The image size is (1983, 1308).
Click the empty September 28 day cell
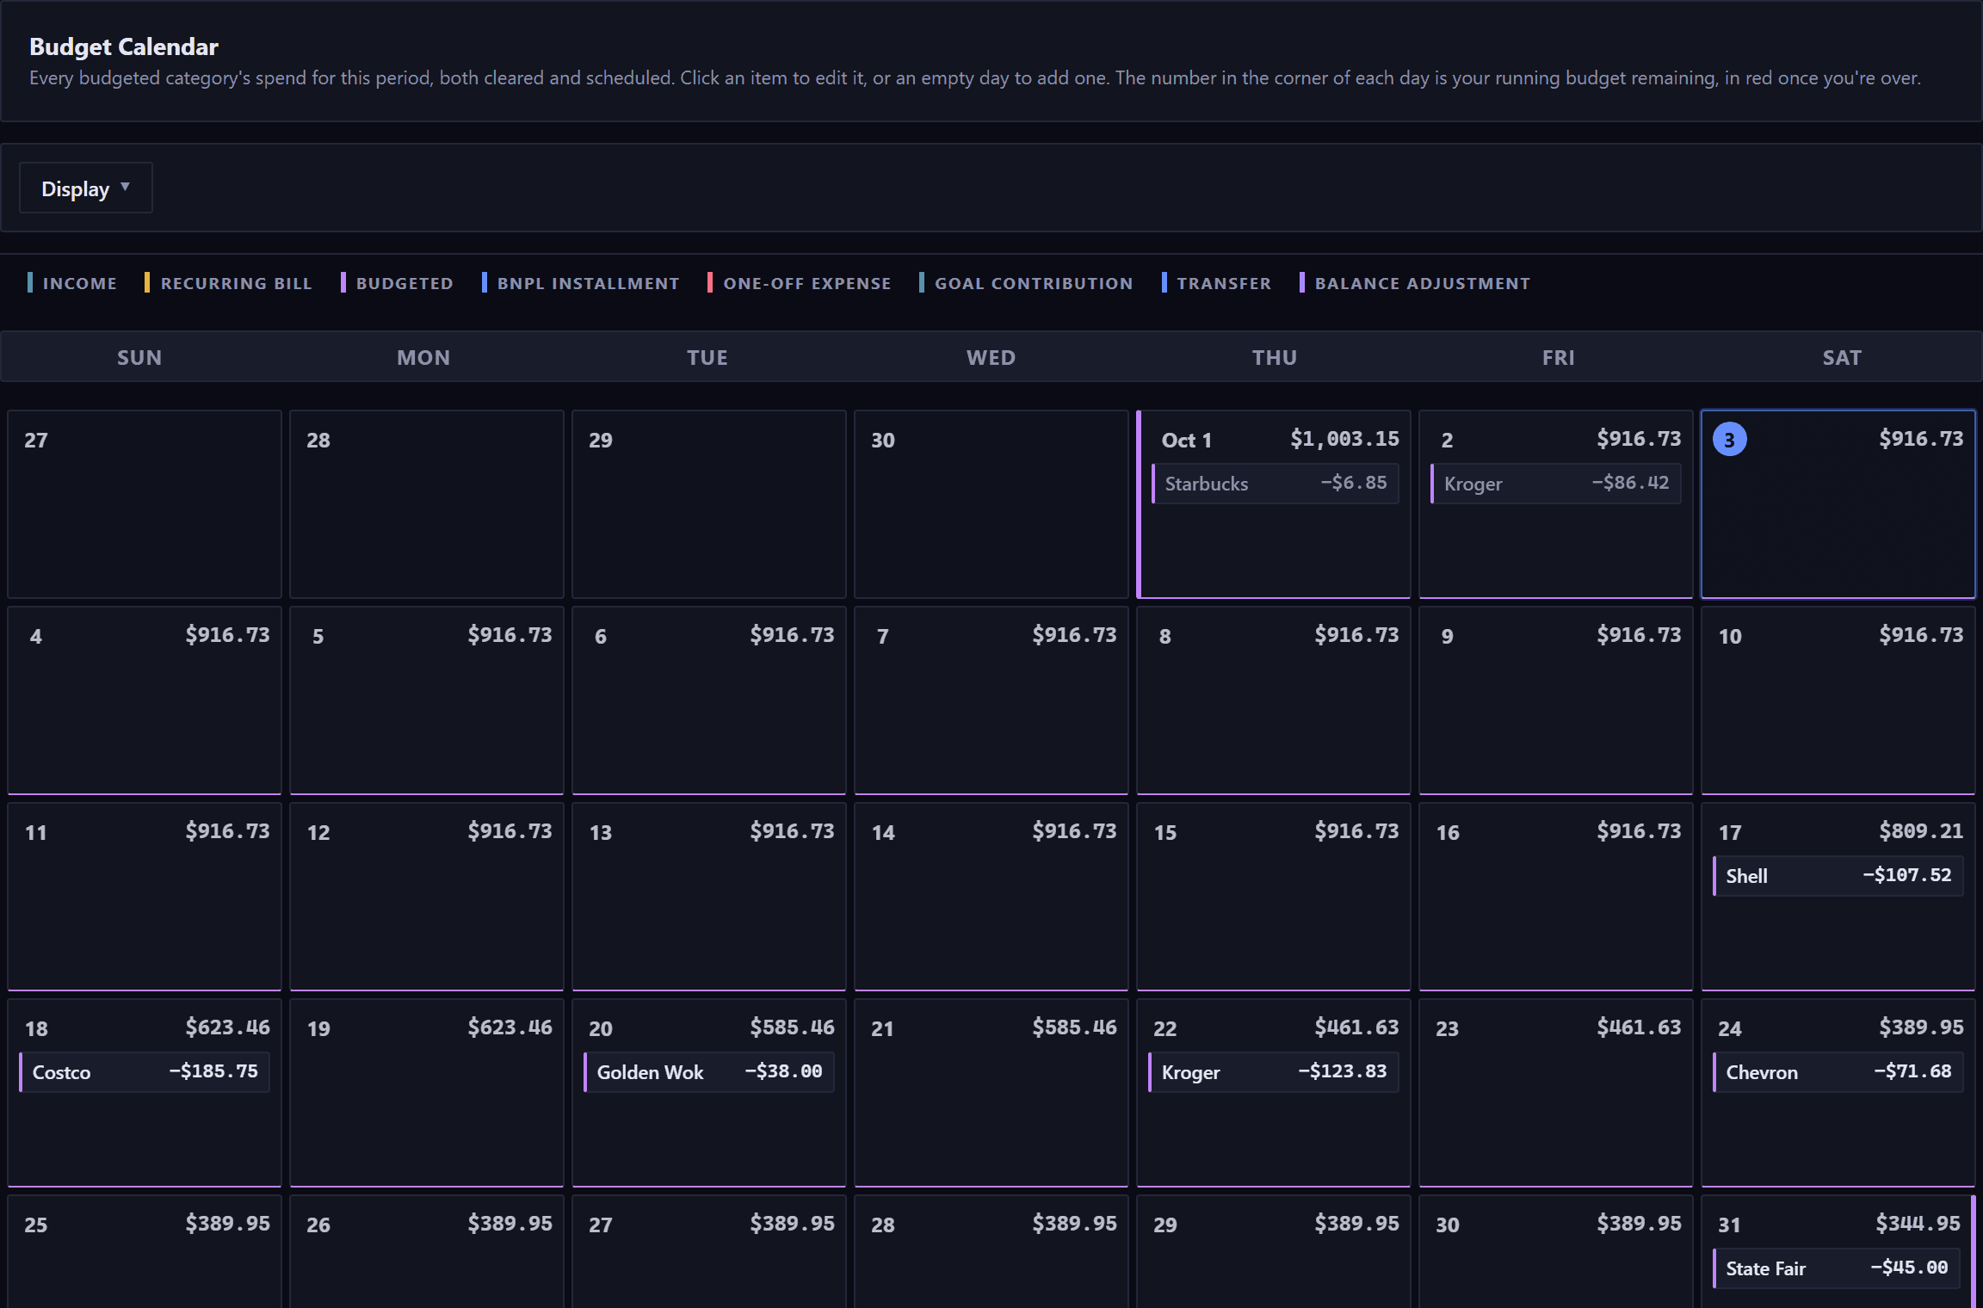pyautogui.click(x=427, y=504)
